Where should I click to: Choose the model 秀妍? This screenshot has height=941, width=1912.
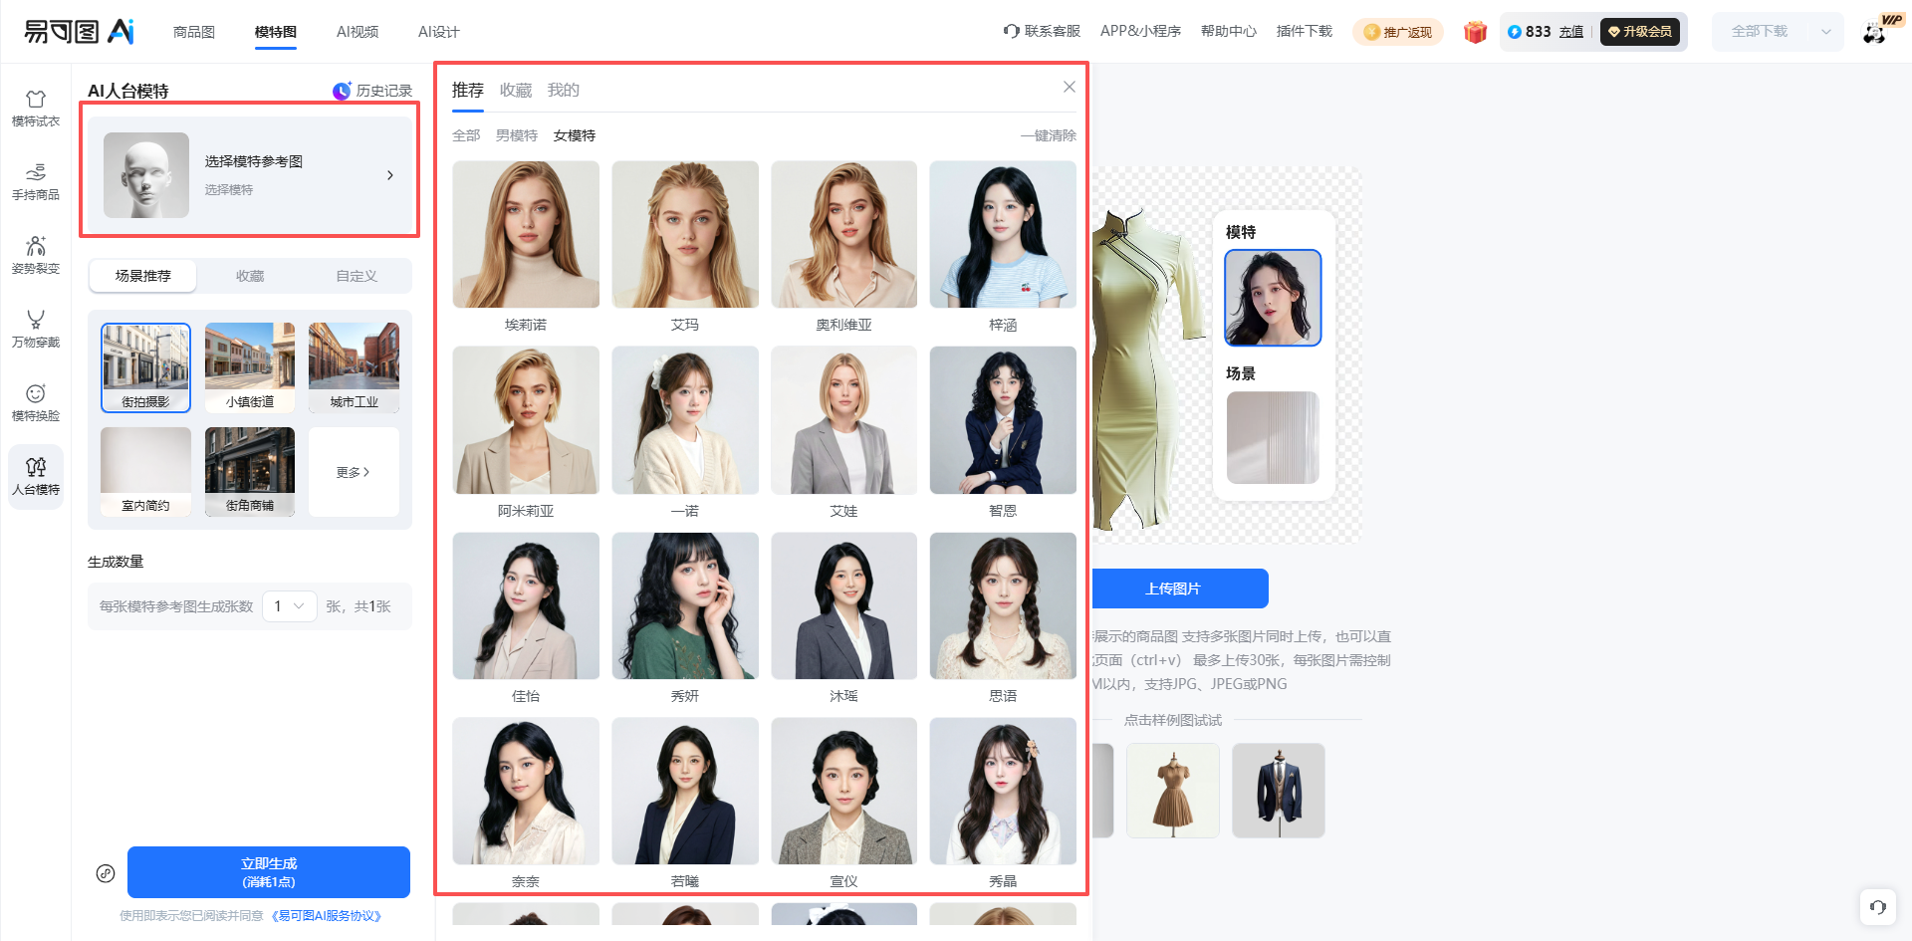point(685,605)
